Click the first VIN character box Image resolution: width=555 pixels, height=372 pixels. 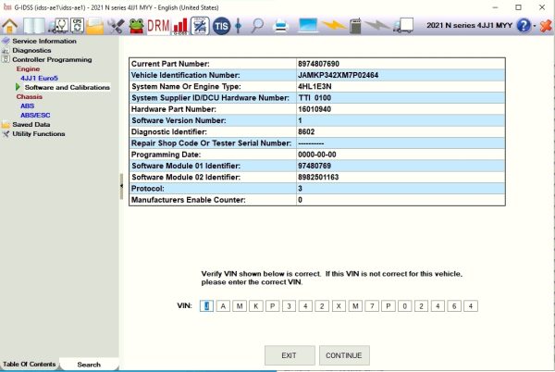point(206,305)
